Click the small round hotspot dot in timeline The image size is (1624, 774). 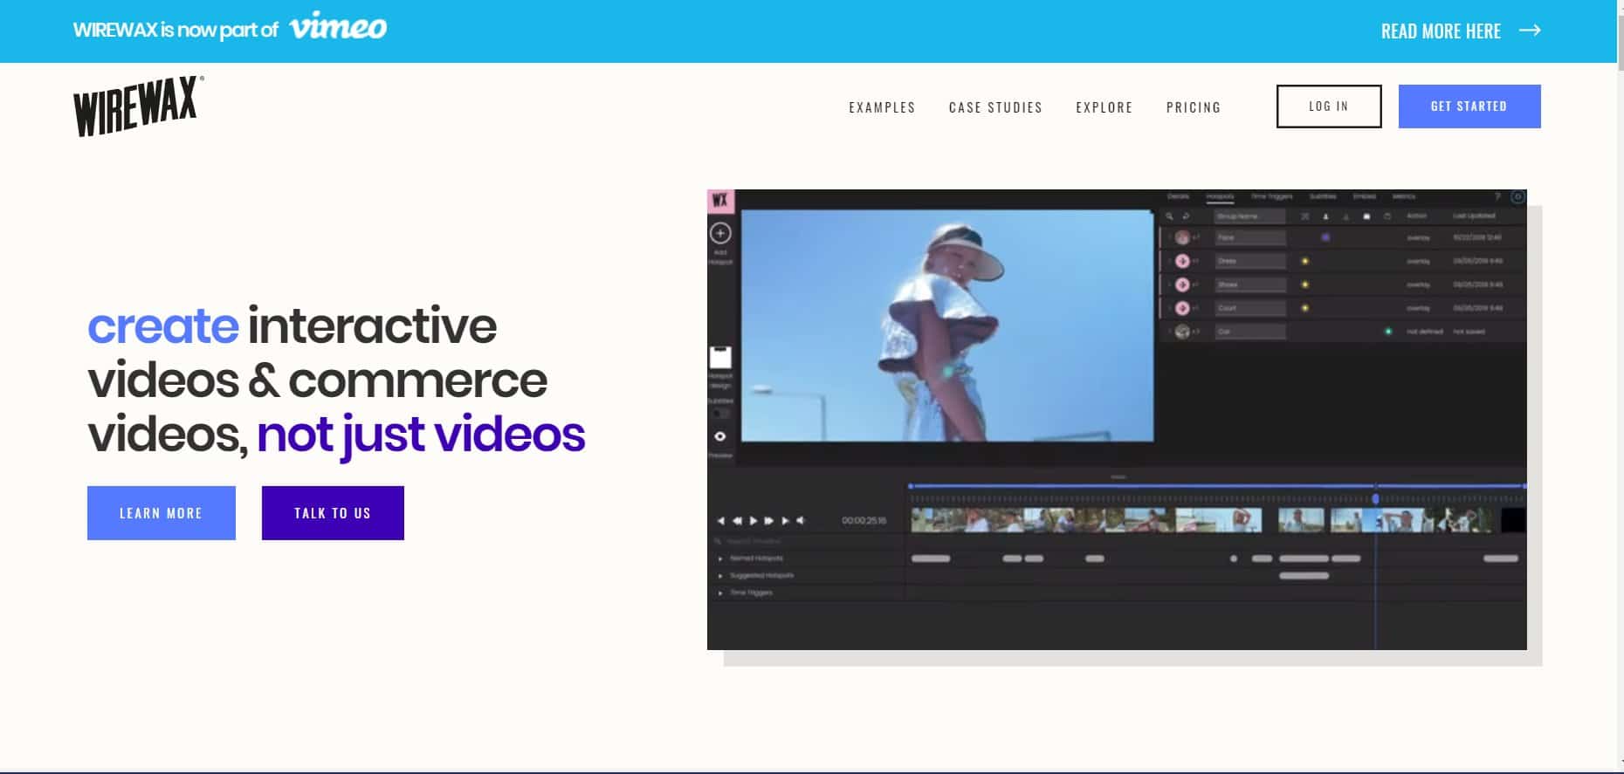point(1234,558)
